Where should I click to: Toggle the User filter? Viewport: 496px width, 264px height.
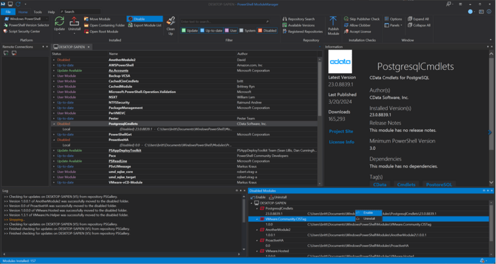[231, 30]
